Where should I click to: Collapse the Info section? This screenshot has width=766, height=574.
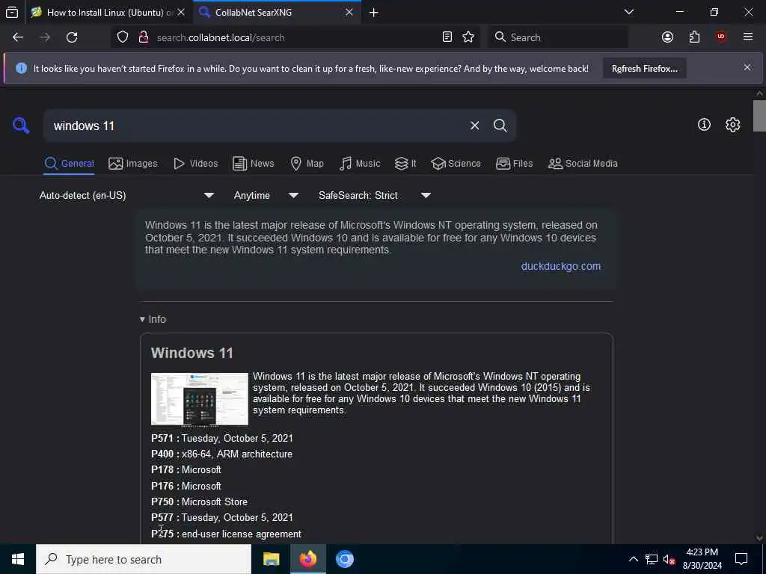[153, 319]
